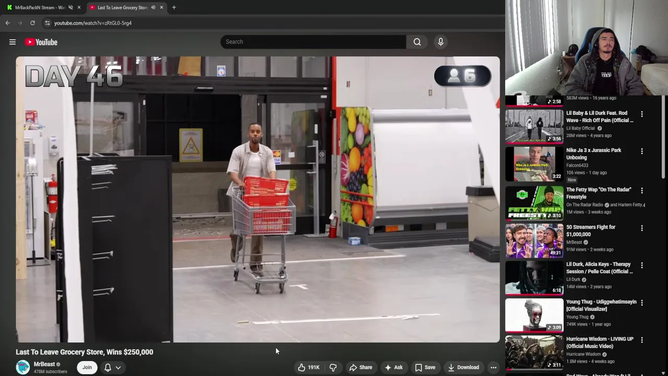Viewport: 668px width, 376px height.
Task: Close the MrBackPackN Stream tab
Action: pyautogui.click(x=79, y=7)
